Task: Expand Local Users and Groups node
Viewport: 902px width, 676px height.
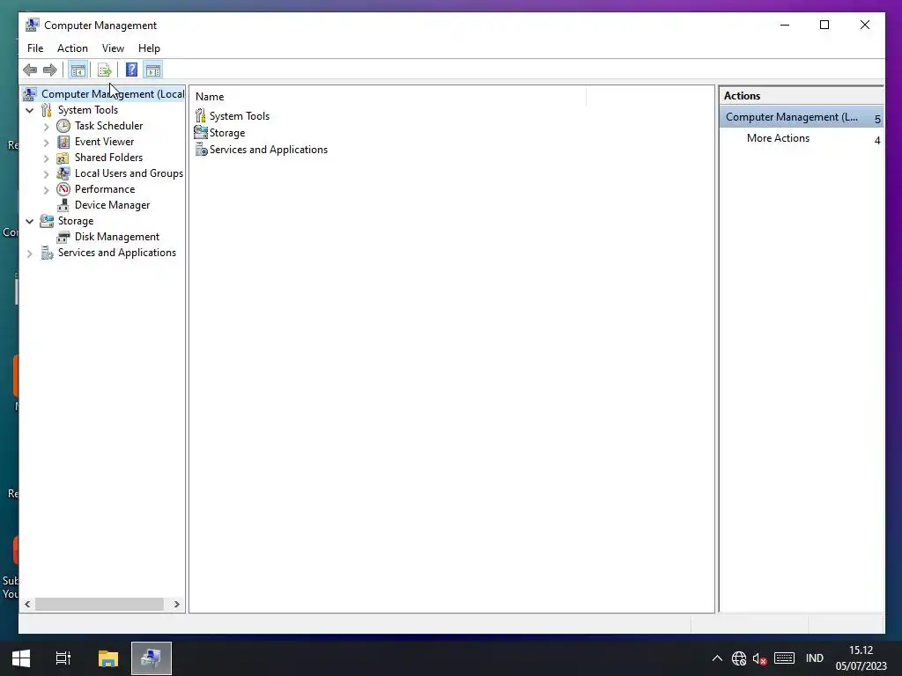Action: click(x=47, y=173)
